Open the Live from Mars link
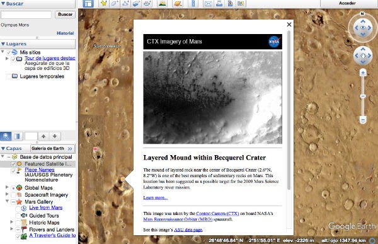This screenshot has height=244, width=378. pos(46,208)
